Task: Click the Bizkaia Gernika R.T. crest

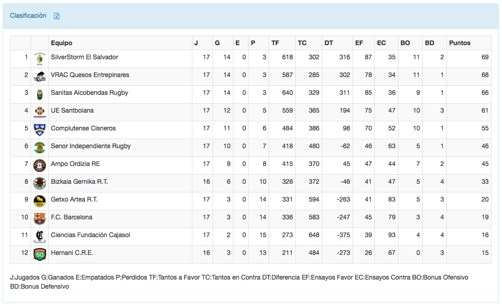Action: [40, 183]
